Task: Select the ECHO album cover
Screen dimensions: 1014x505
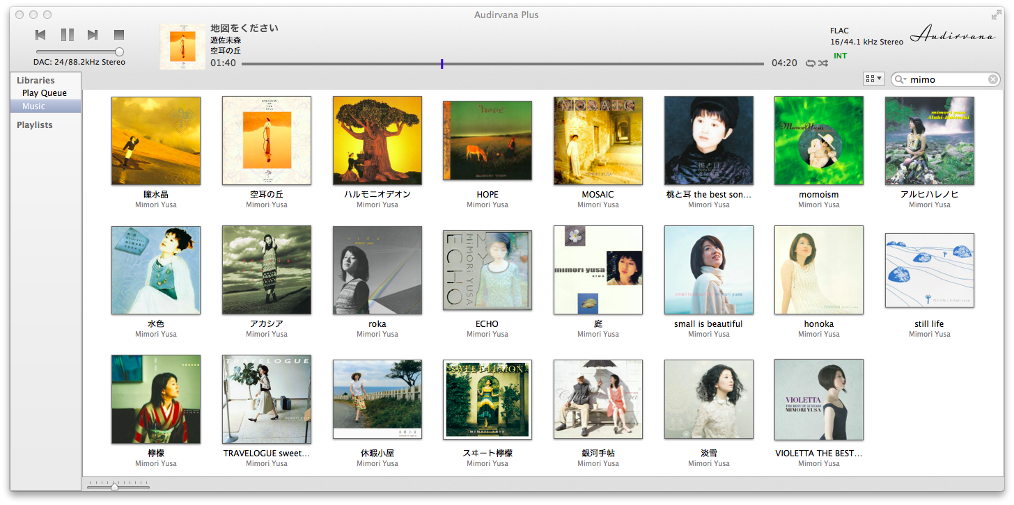Action: pos(487,270)
